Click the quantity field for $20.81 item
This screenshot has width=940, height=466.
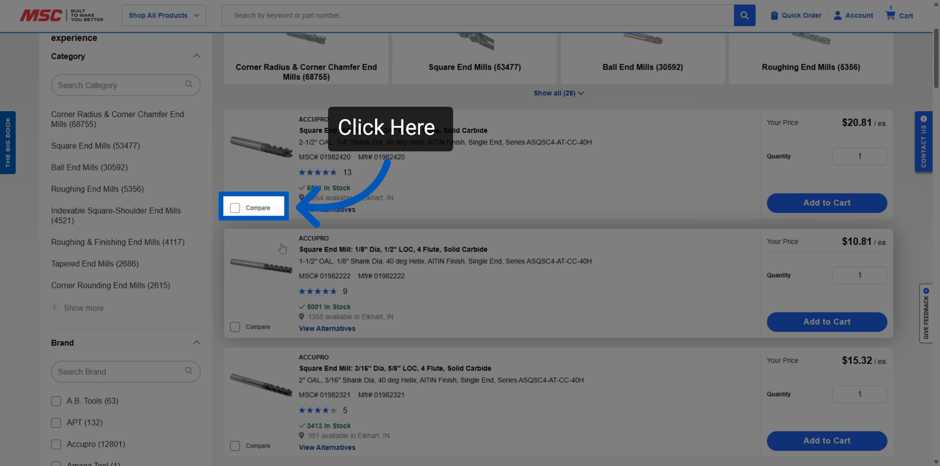860,156
